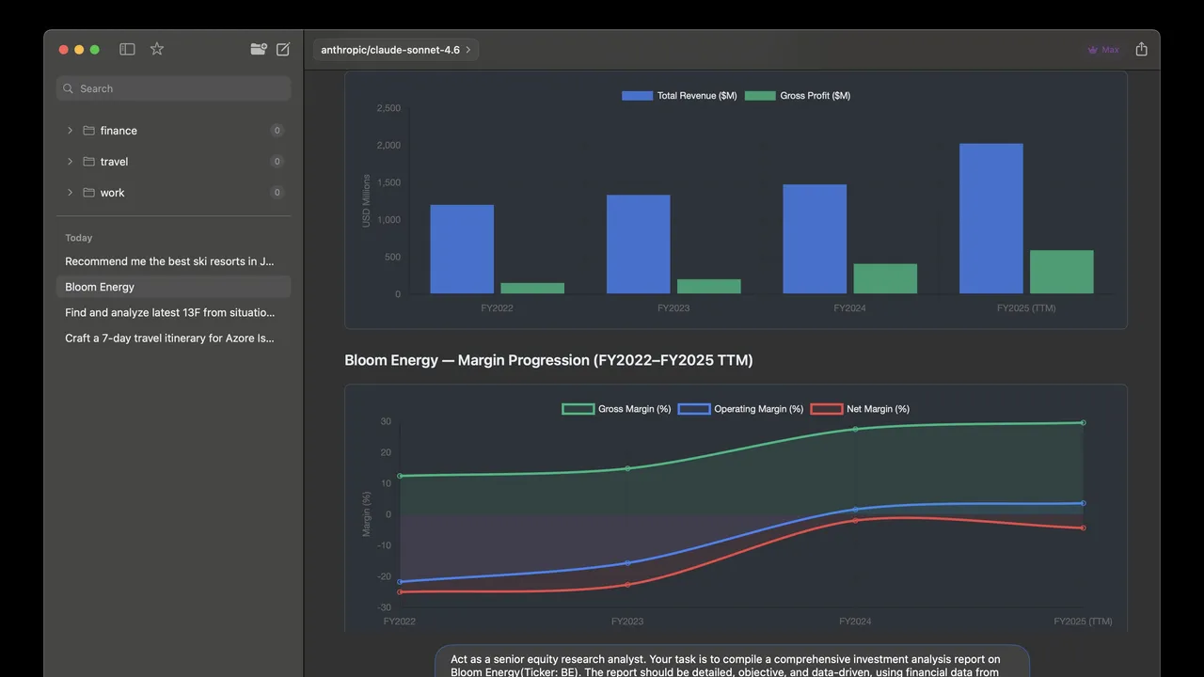This screenshot has width=1204, height=677.
Task: Select the travel folder
Action: (173, 162)
